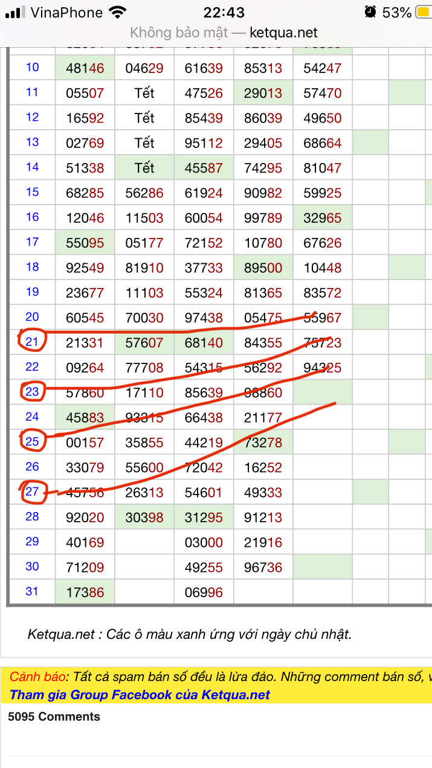This screenshot has height=768, width=432.
Task: Click the result 30398 in row 28
Action: (144, 517)
